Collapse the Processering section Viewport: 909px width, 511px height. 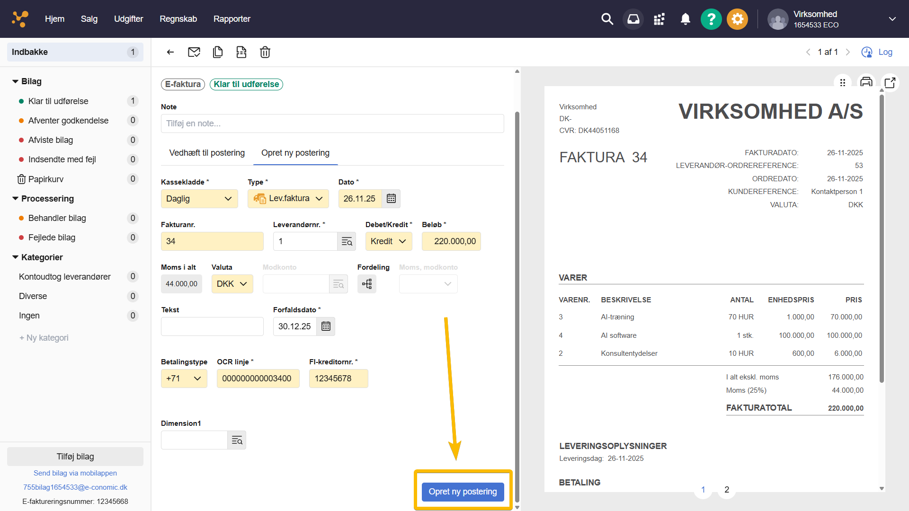[x=16, y=199]
